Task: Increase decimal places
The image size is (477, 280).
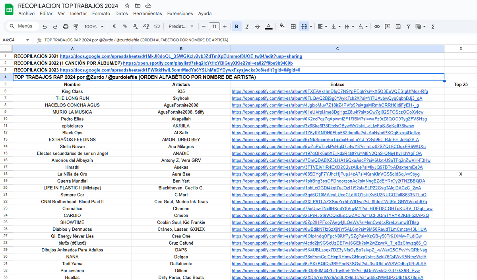Action: (x=146, y=27)
